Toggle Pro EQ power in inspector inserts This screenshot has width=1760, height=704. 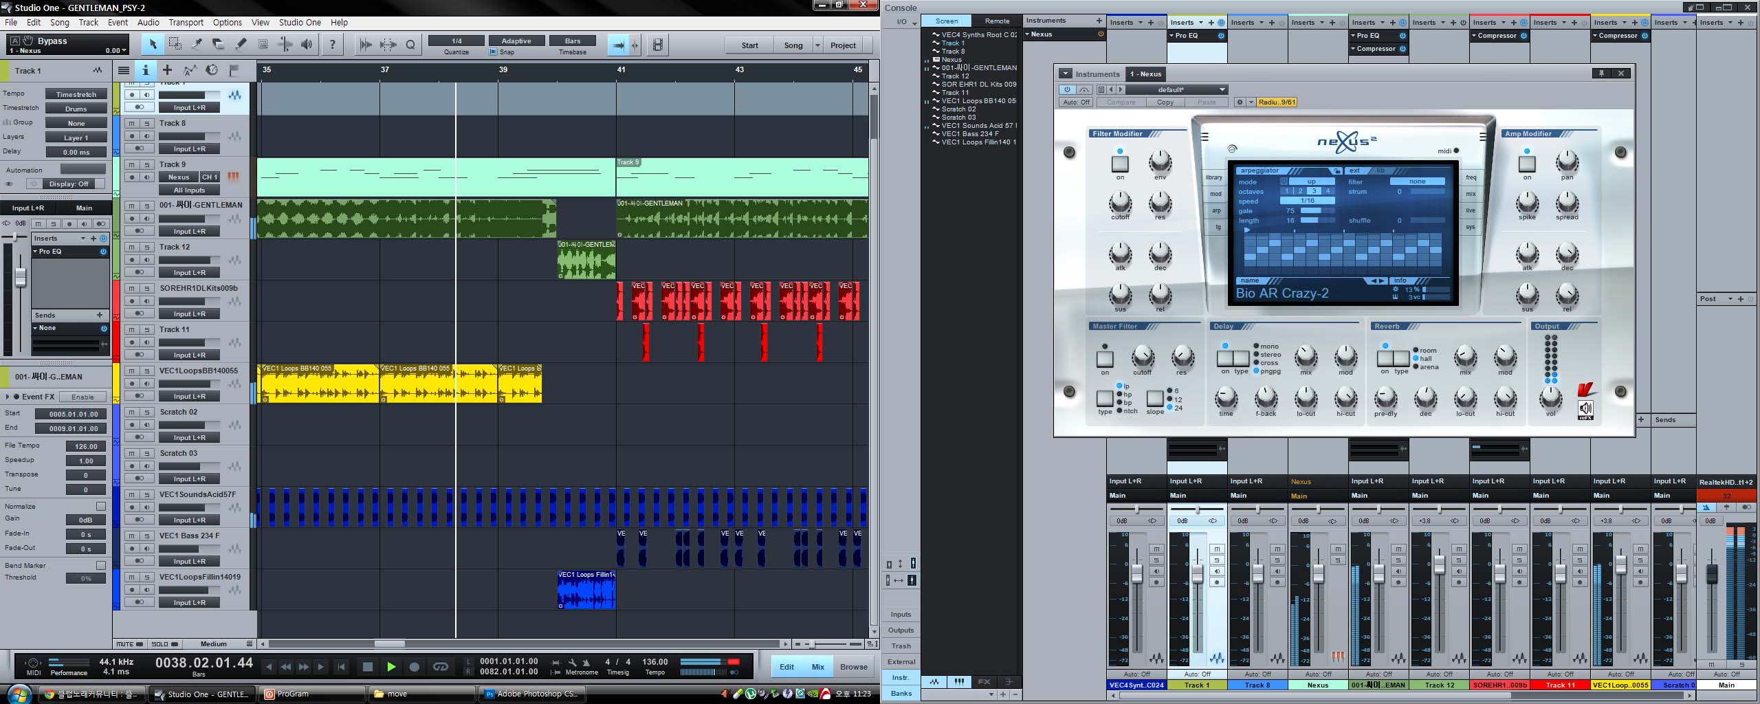(103, 252)
